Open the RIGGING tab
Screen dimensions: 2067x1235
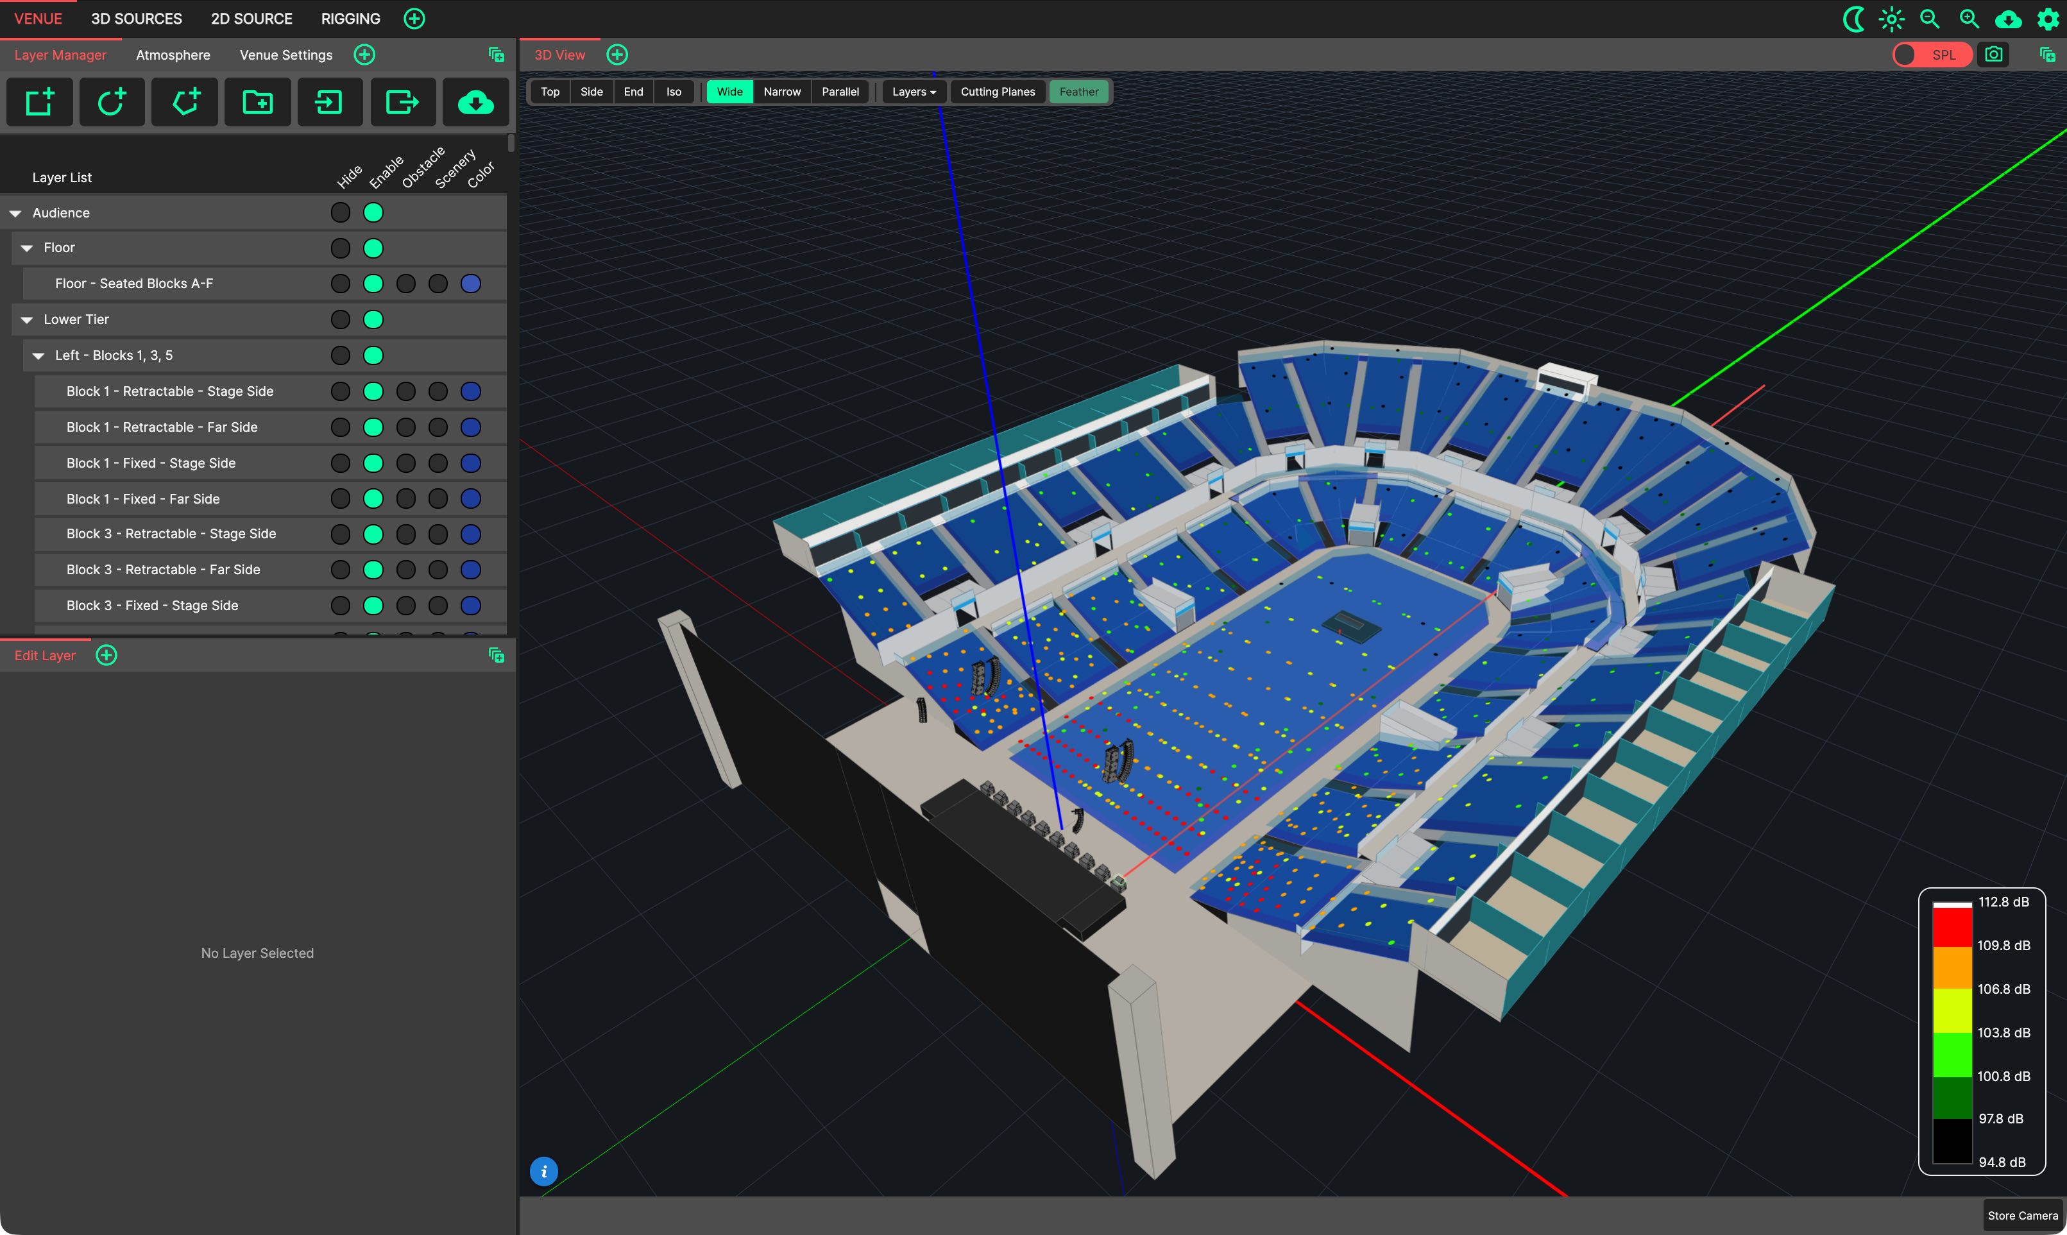[350, 19]
